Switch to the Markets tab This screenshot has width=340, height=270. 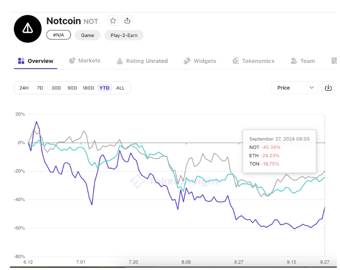click(x=84, y=61)
